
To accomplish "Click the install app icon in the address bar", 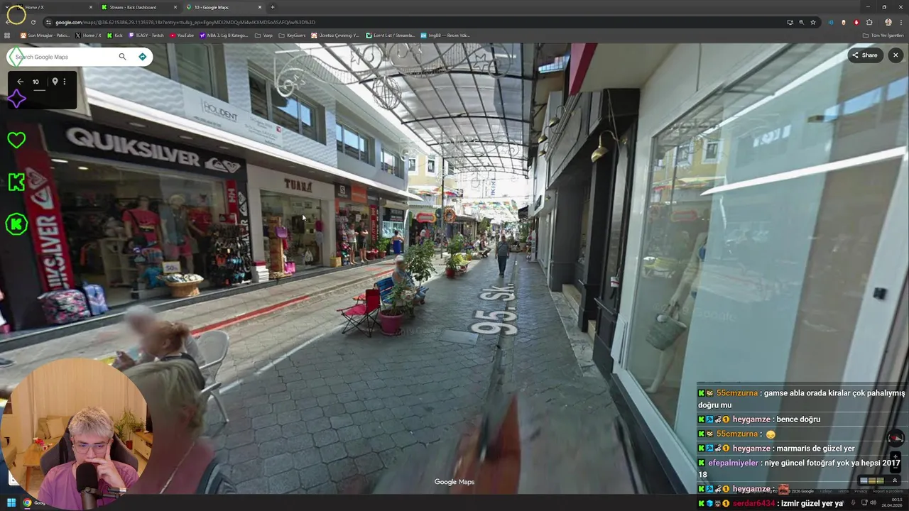I will (x=790, y=22).
